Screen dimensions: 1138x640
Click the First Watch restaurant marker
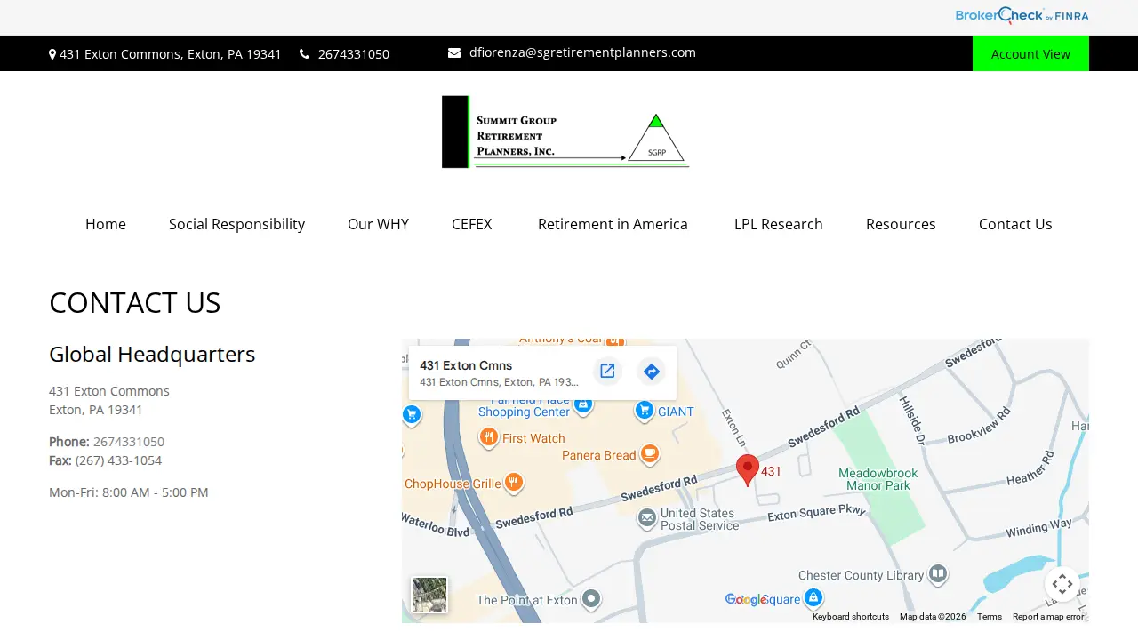point(488,436)
